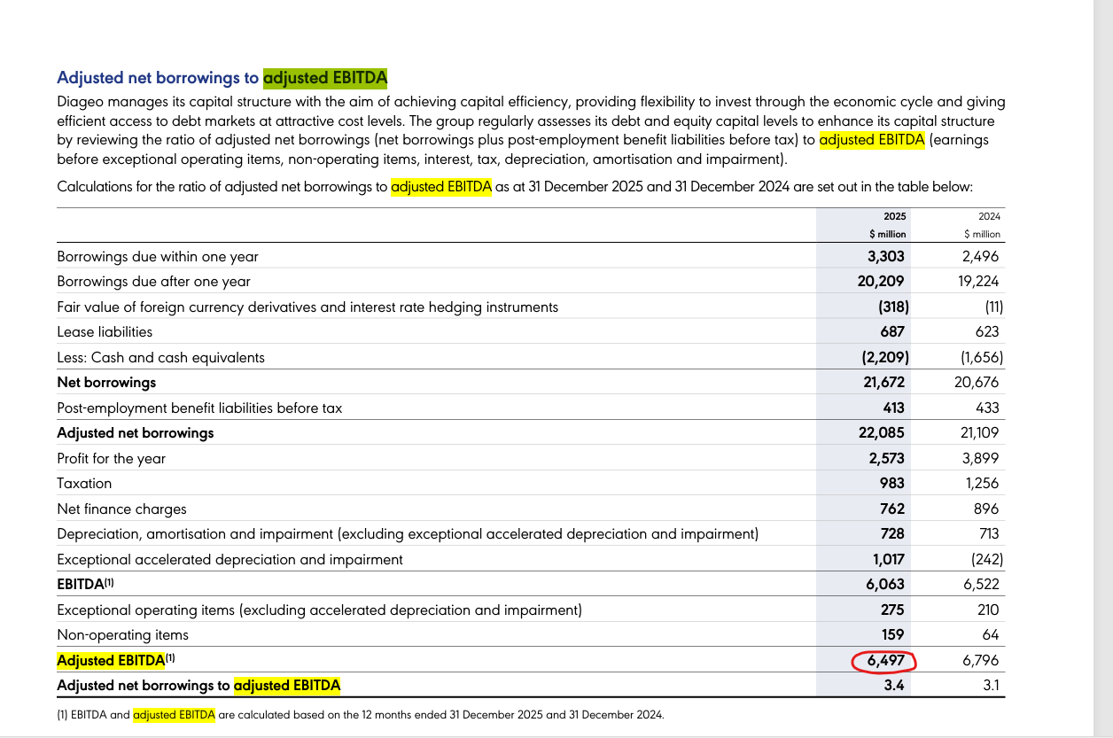
Task: Click the 'Taxation' row label
Action: click(x=84, y=484)
